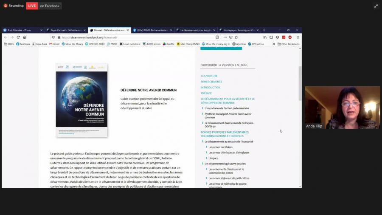This screenshot has height=215, width=382.
Task: Open the Gmail bookmark
Action: coord(54,44)
